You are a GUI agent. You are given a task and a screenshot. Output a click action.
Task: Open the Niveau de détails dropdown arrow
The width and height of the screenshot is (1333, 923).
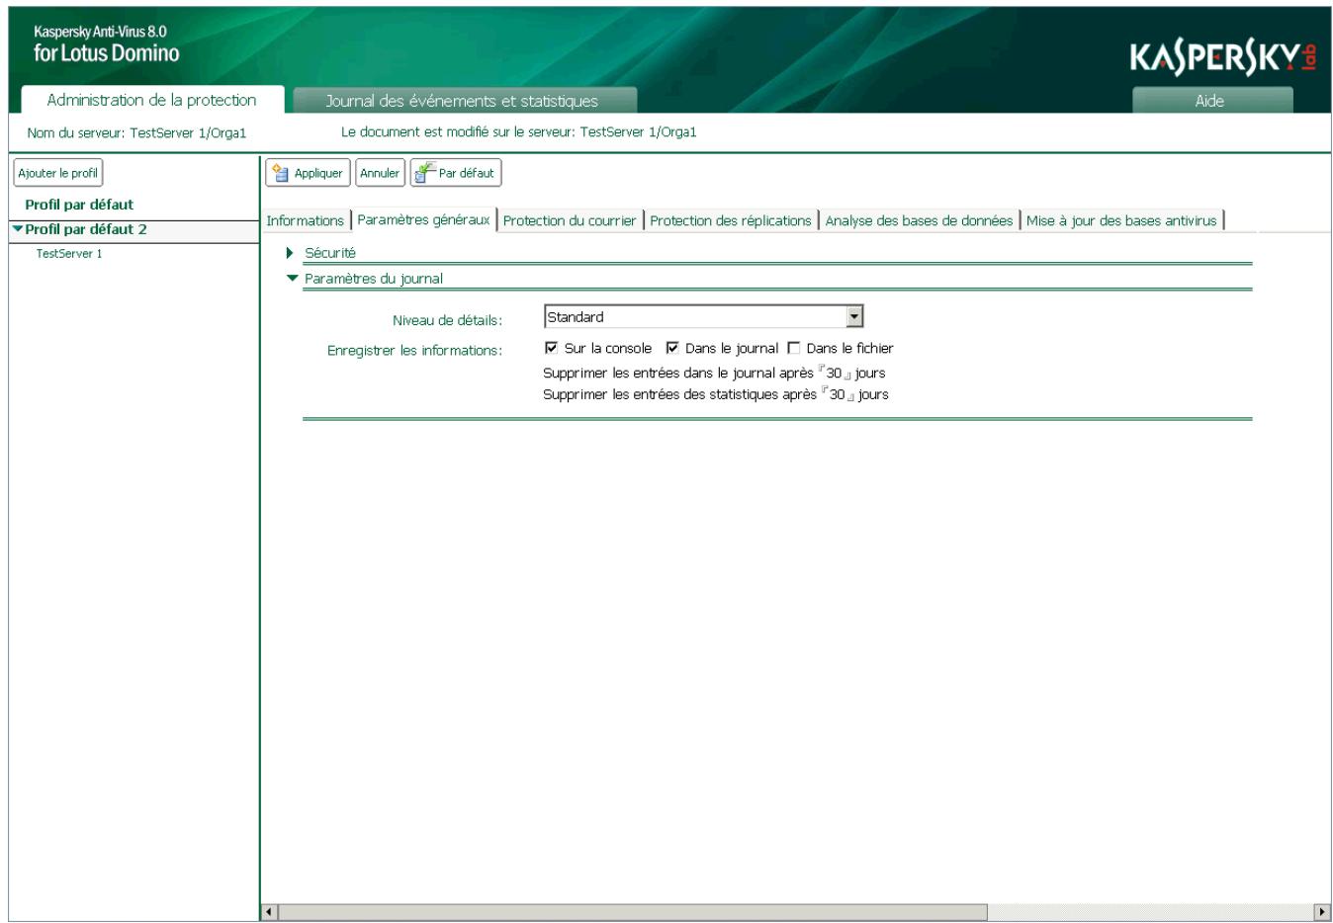[855, 317]
